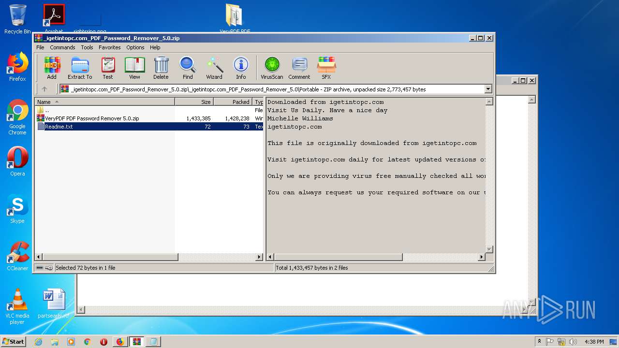The width and height of the screenshot is (619, 348).
Task: Click the 1,428,238 packed value
Action: click(x=237, y=118)
